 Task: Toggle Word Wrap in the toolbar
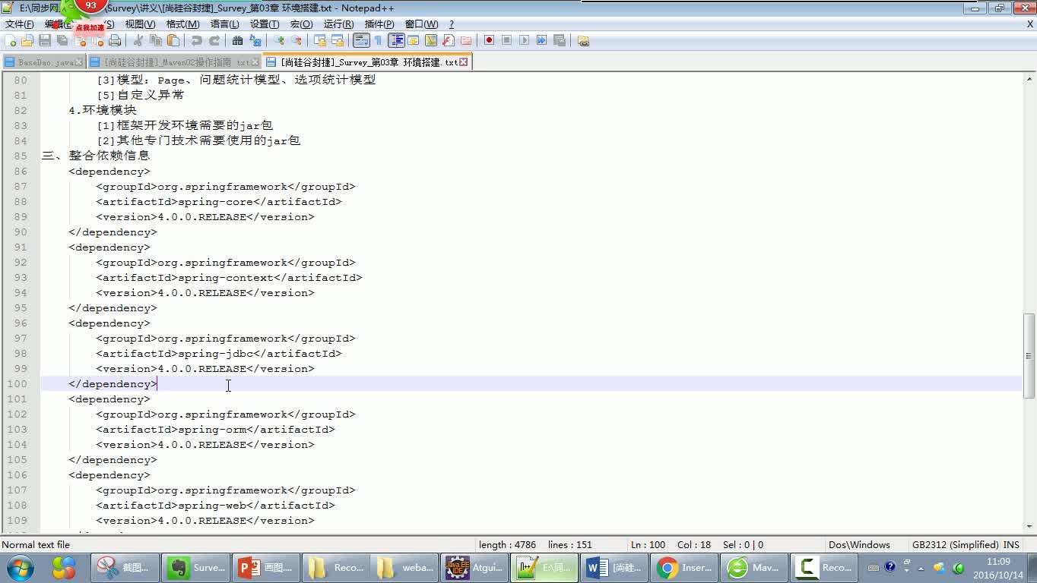[361, 41]
